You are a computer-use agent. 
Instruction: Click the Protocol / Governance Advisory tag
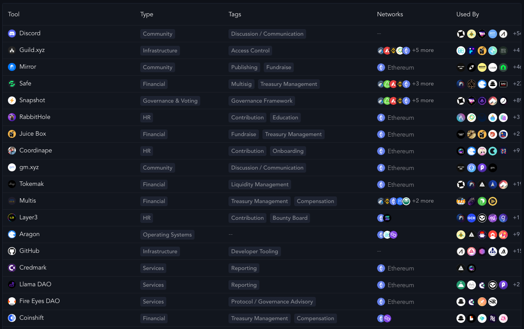[x=272, y=302]
